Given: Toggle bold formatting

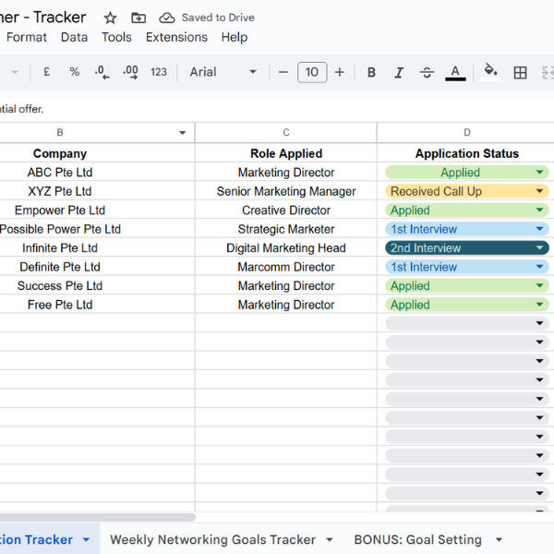Looking at the screenshot, I should click(371, 72).
